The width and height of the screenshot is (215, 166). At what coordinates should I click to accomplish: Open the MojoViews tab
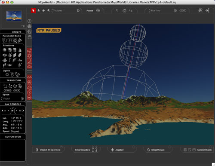tap(156, 150)
